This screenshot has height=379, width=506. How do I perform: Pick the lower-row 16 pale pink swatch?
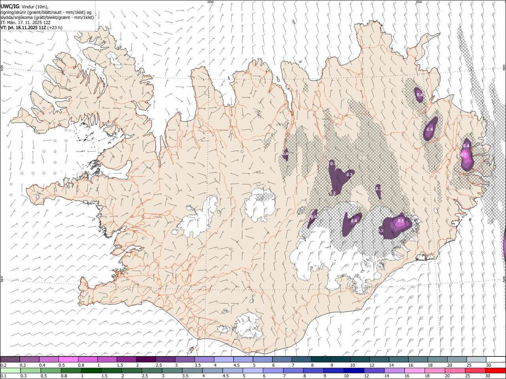click(x=414, y=371)
